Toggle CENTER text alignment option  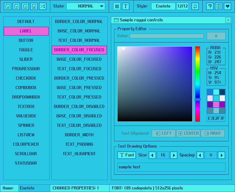[x=188, y=133]
